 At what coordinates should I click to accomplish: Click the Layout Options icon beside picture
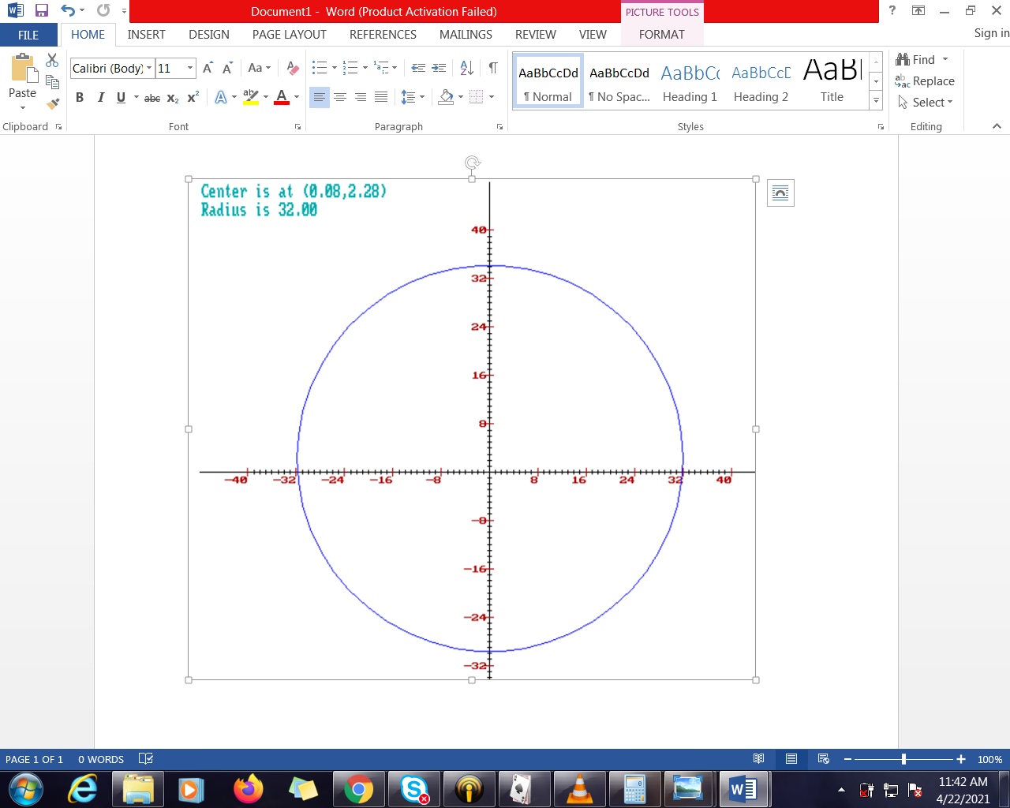pos(780,193)
